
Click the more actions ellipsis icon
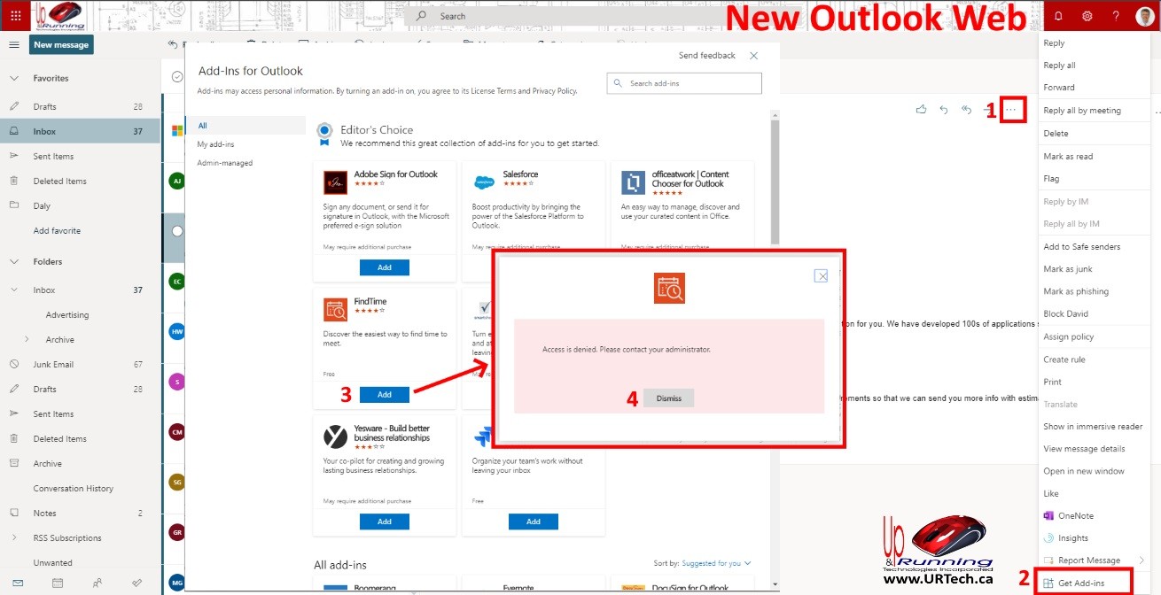pyautogui.click(x=1012, y=110)
